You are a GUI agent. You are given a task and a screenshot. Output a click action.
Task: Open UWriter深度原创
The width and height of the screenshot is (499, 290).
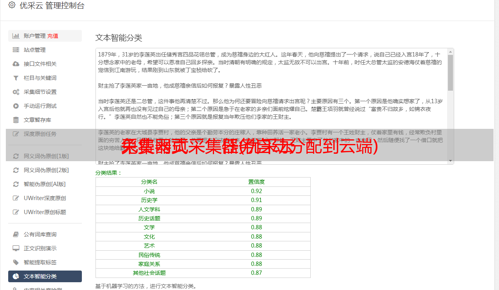(x=45, y=198)
